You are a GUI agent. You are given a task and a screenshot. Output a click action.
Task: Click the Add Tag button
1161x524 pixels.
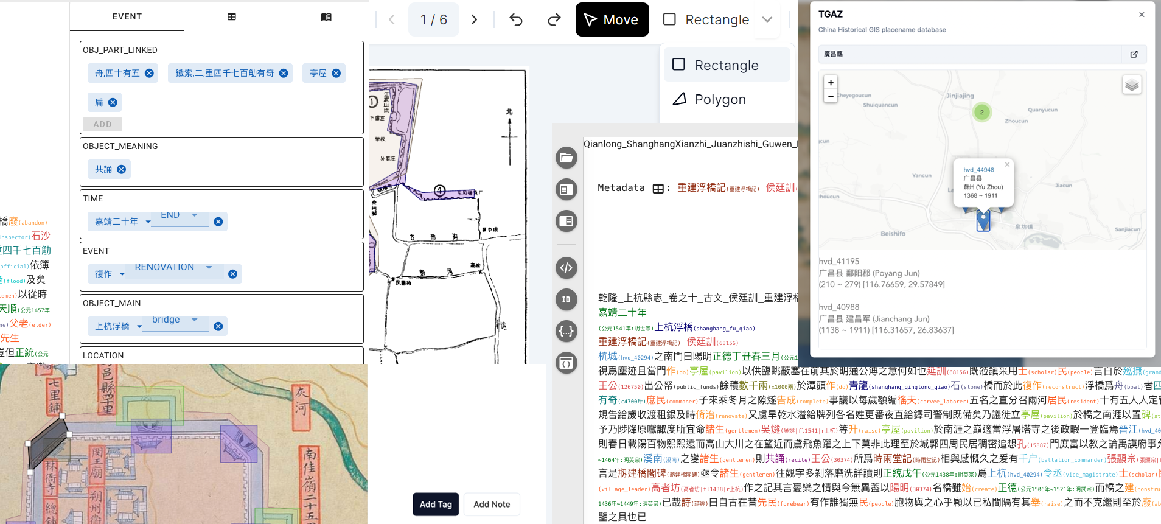(436, 504)
